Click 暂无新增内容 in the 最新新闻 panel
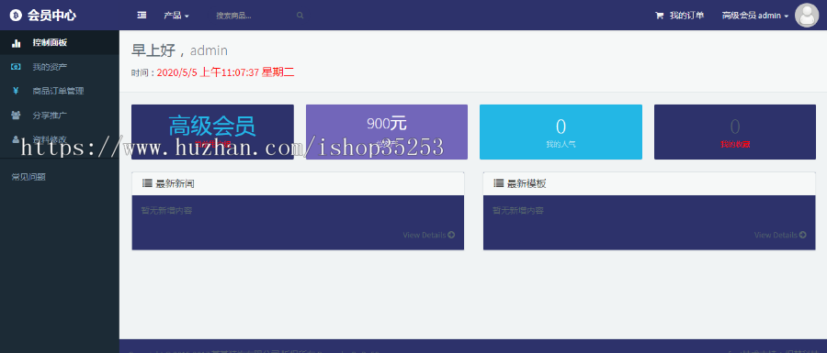The height and width of the screenshot is (353, 827). [166, 211]
